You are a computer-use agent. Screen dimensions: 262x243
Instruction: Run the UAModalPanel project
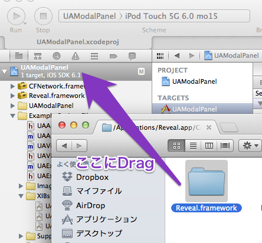(x=16, y=17)
